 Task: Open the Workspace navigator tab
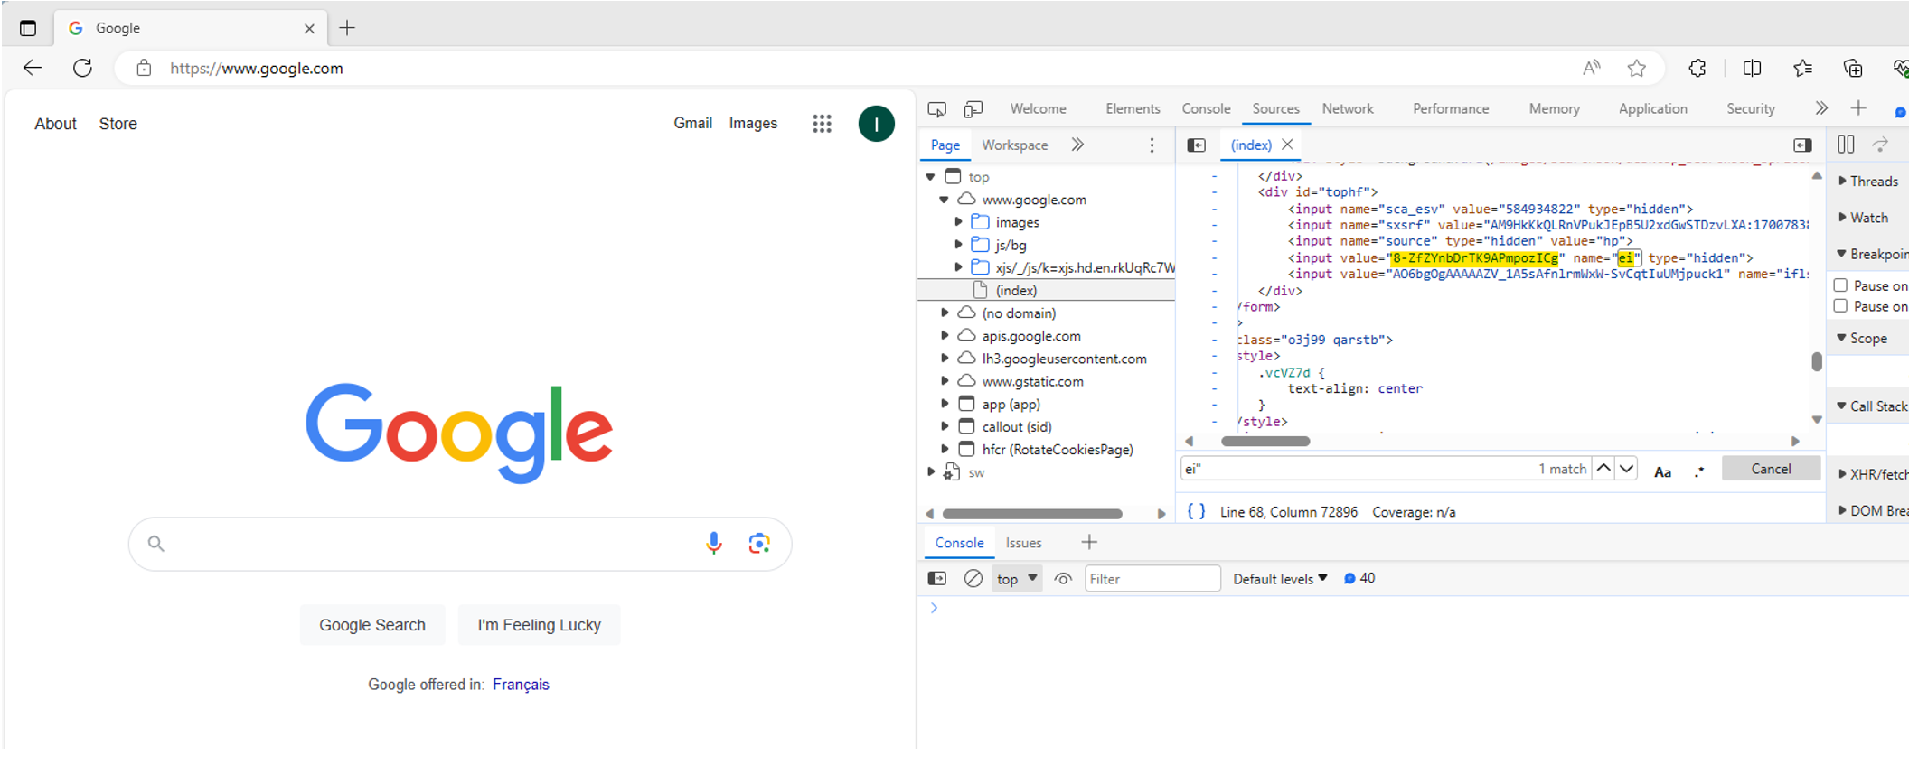pyautogui.click(x=1015, y=145)
